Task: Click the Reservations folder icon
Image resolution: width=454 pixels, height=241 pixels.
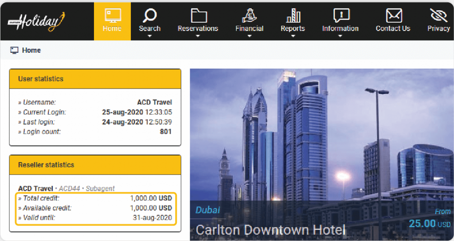Action: 198,15
